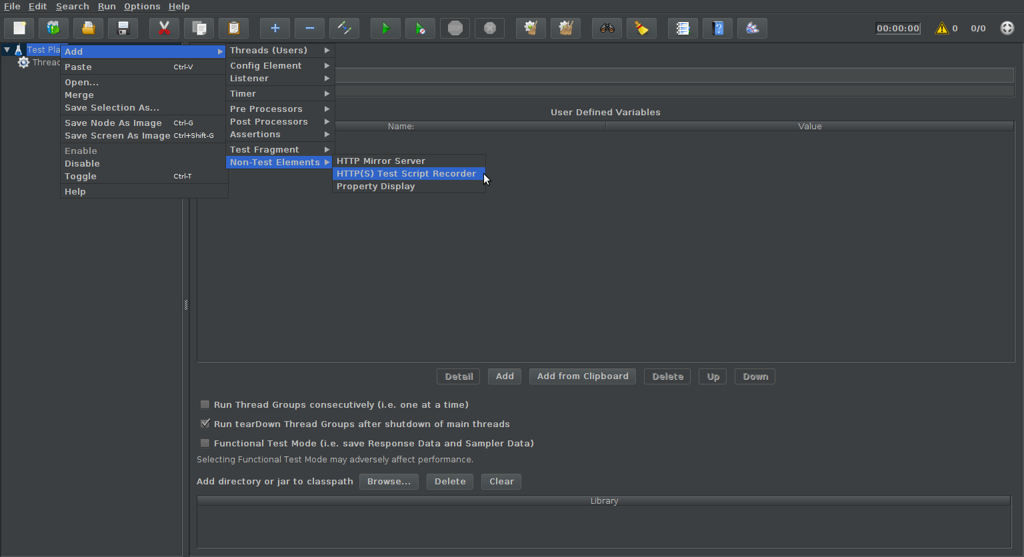Click the Search binoculars icon
The width and height of the screenshot is (1024, 557).
[607, 28]
